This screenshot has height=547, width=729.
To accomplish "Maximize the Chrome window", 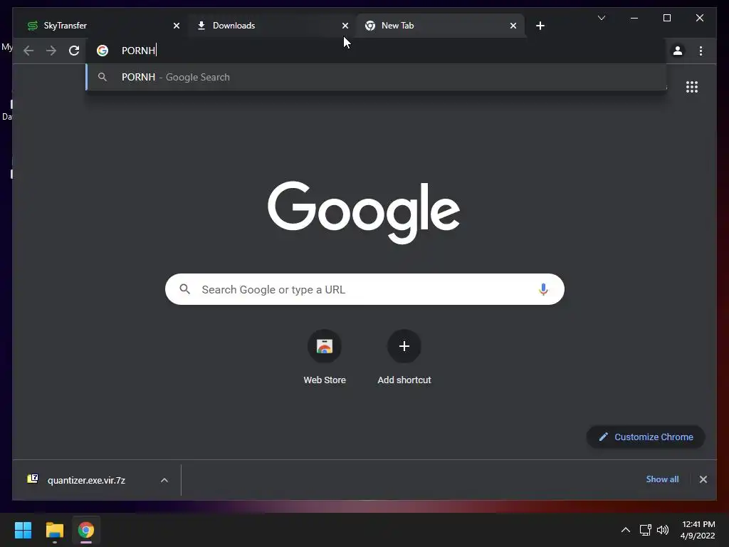I will click(x=666, y=18).
